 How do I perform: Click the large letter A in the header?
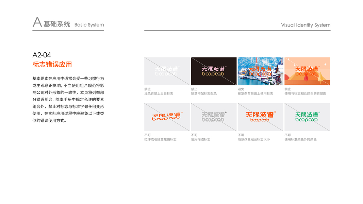(37, 22)
